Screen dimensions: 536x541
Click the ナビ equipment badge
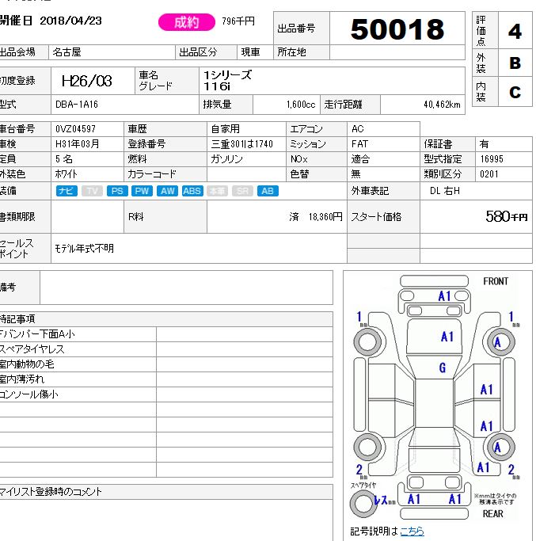coord(67,191)
